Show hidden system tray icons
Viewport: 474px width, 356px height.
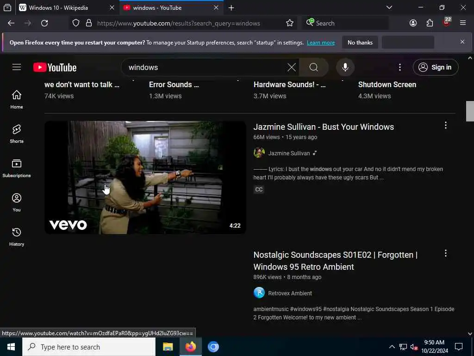(392, 347)
